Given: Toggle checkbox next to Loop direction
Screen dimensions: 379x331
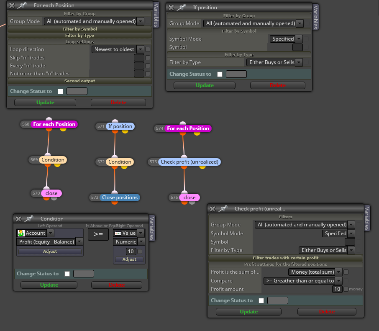Looking at the screenshot, I should 148,49.
